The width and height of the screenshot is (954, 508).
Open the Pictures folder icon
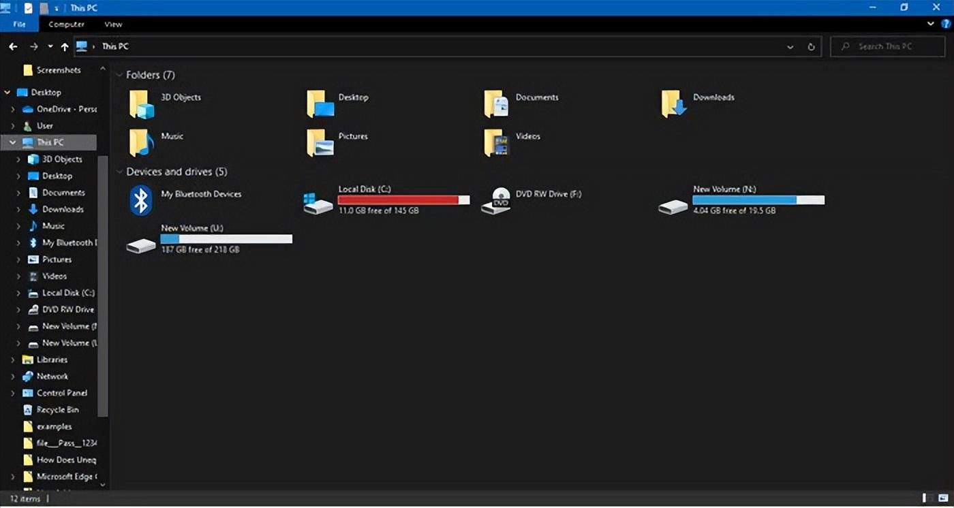point(320,143)
